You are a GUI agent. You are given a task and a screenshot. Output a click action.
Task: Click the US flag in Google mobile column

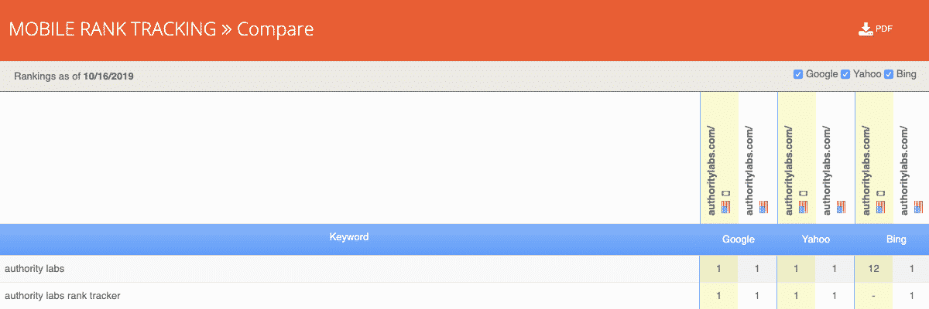(725, 206)
